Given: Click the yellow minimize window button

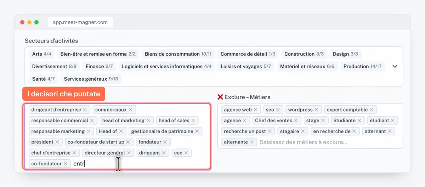Looking at the screenshot, I should pos(29,22).
